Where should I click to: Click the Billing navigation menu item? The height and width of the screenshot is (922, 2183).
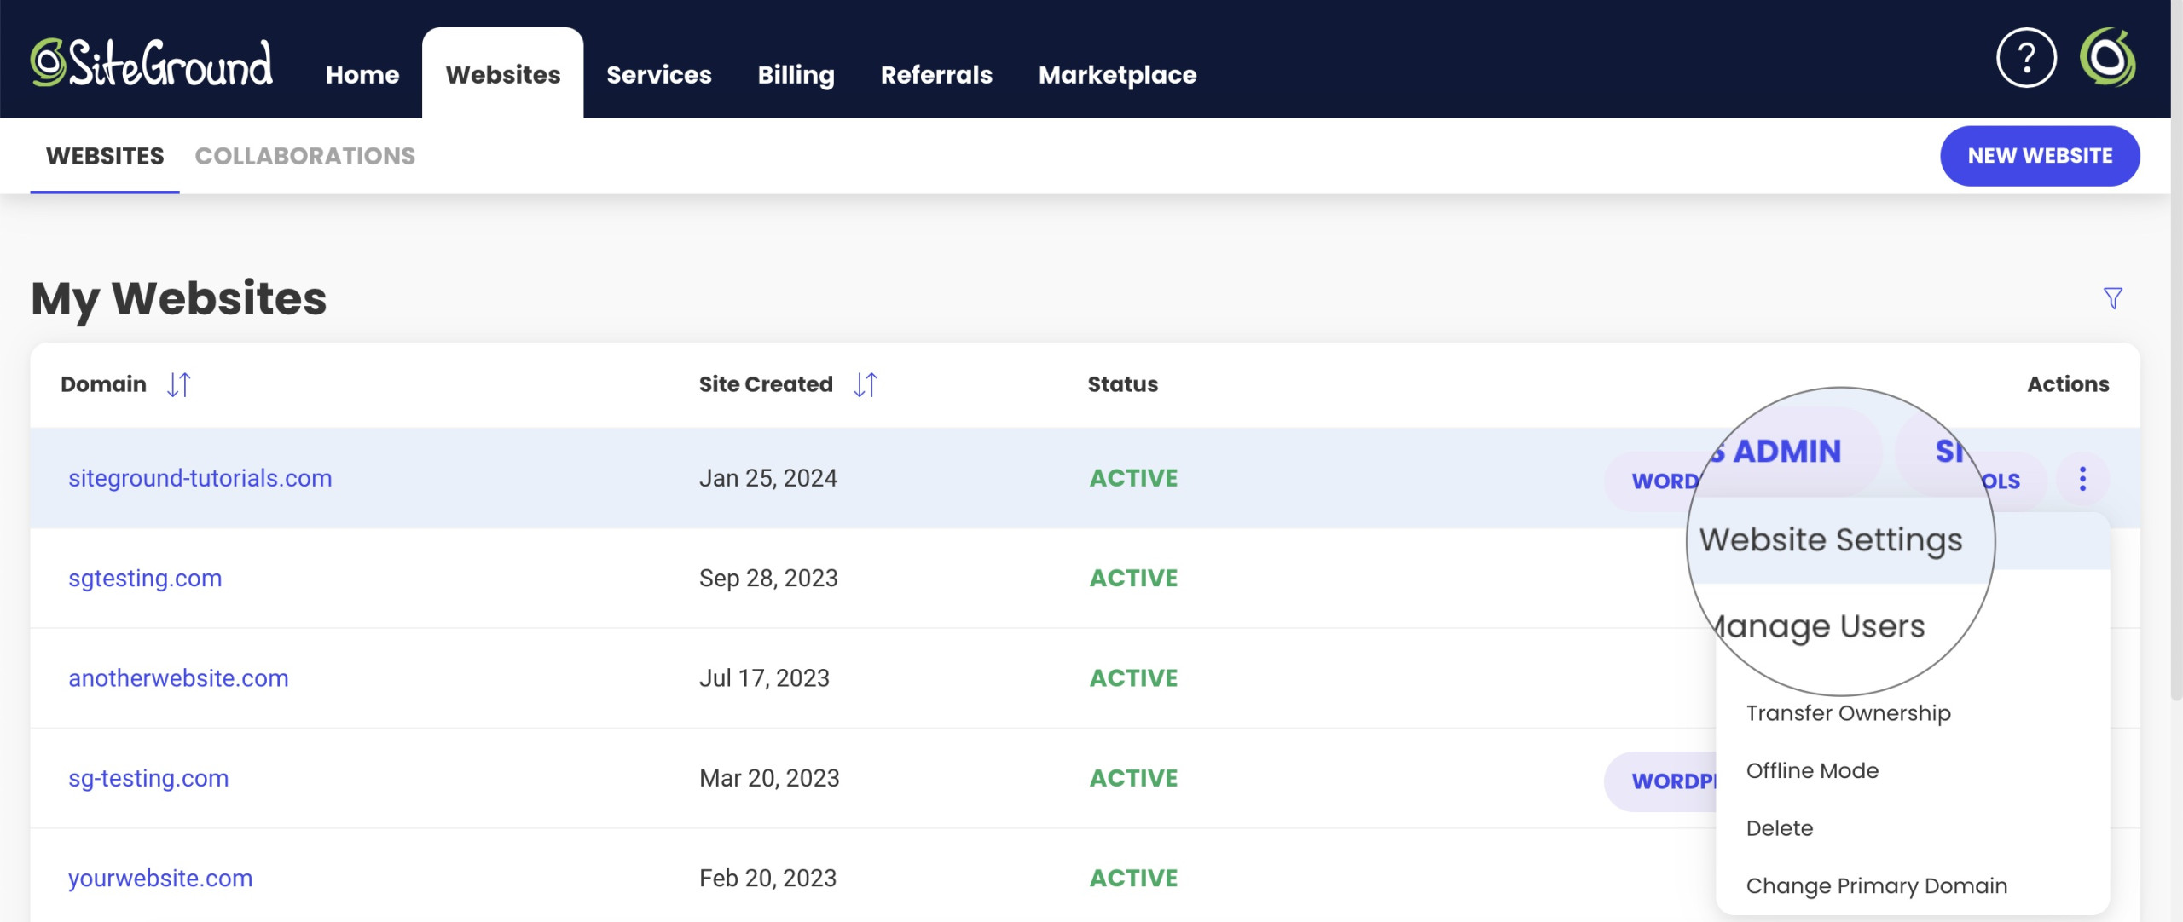(795, 73)
